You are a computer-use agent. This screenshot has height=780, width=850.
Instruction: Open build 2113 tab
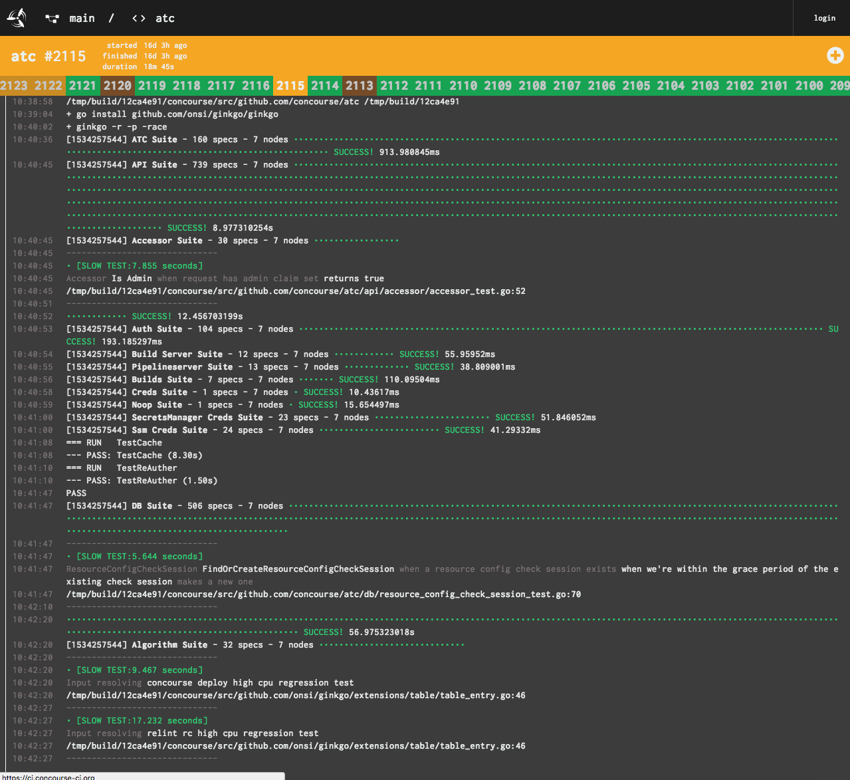tap(360, 86)
